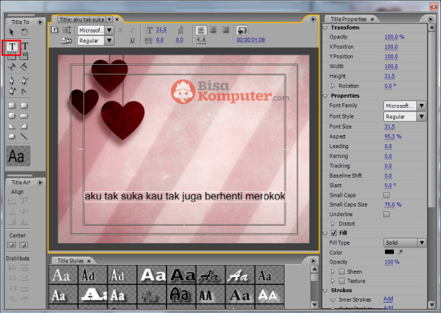Click New Title Based on Current Title icon
441x313 pixels.
[55, 30]
